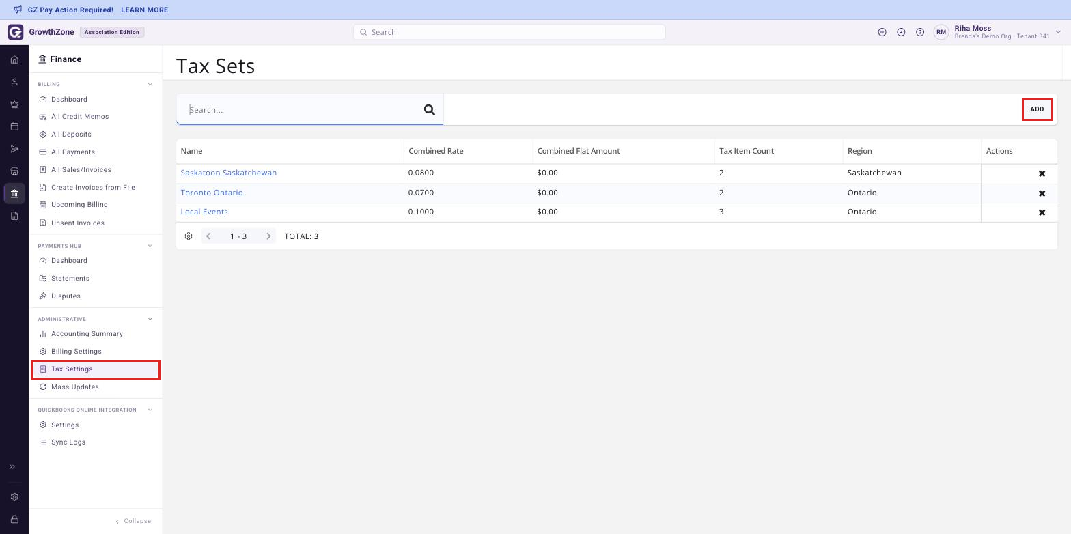The image size is (1071, 534).
Task: Delete the Local Events tax set
Action: pyautogui.click(x=1042, y=212)
